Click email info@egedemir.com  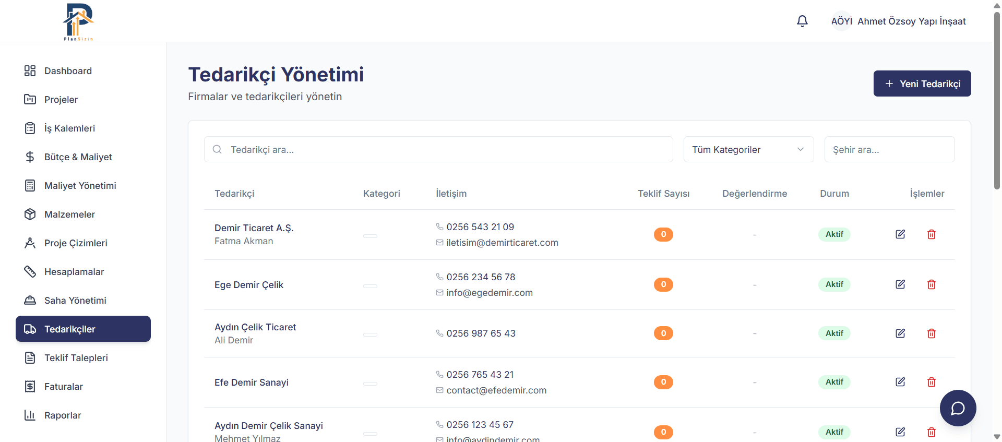(x=490, y=293)
